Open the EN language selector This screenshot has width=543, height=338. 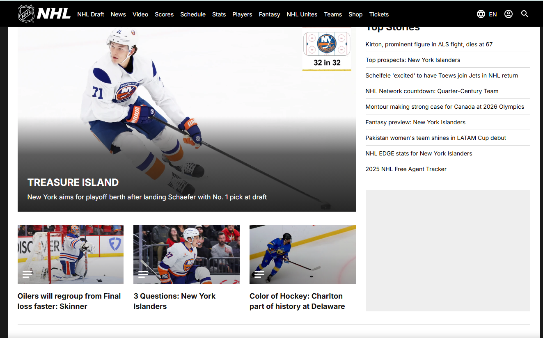(493, 14)
